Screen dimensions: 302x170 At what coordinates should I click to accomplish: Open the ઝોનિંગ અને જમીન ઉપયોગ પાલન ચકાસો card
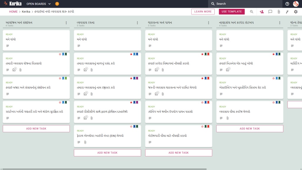point(178,112)
